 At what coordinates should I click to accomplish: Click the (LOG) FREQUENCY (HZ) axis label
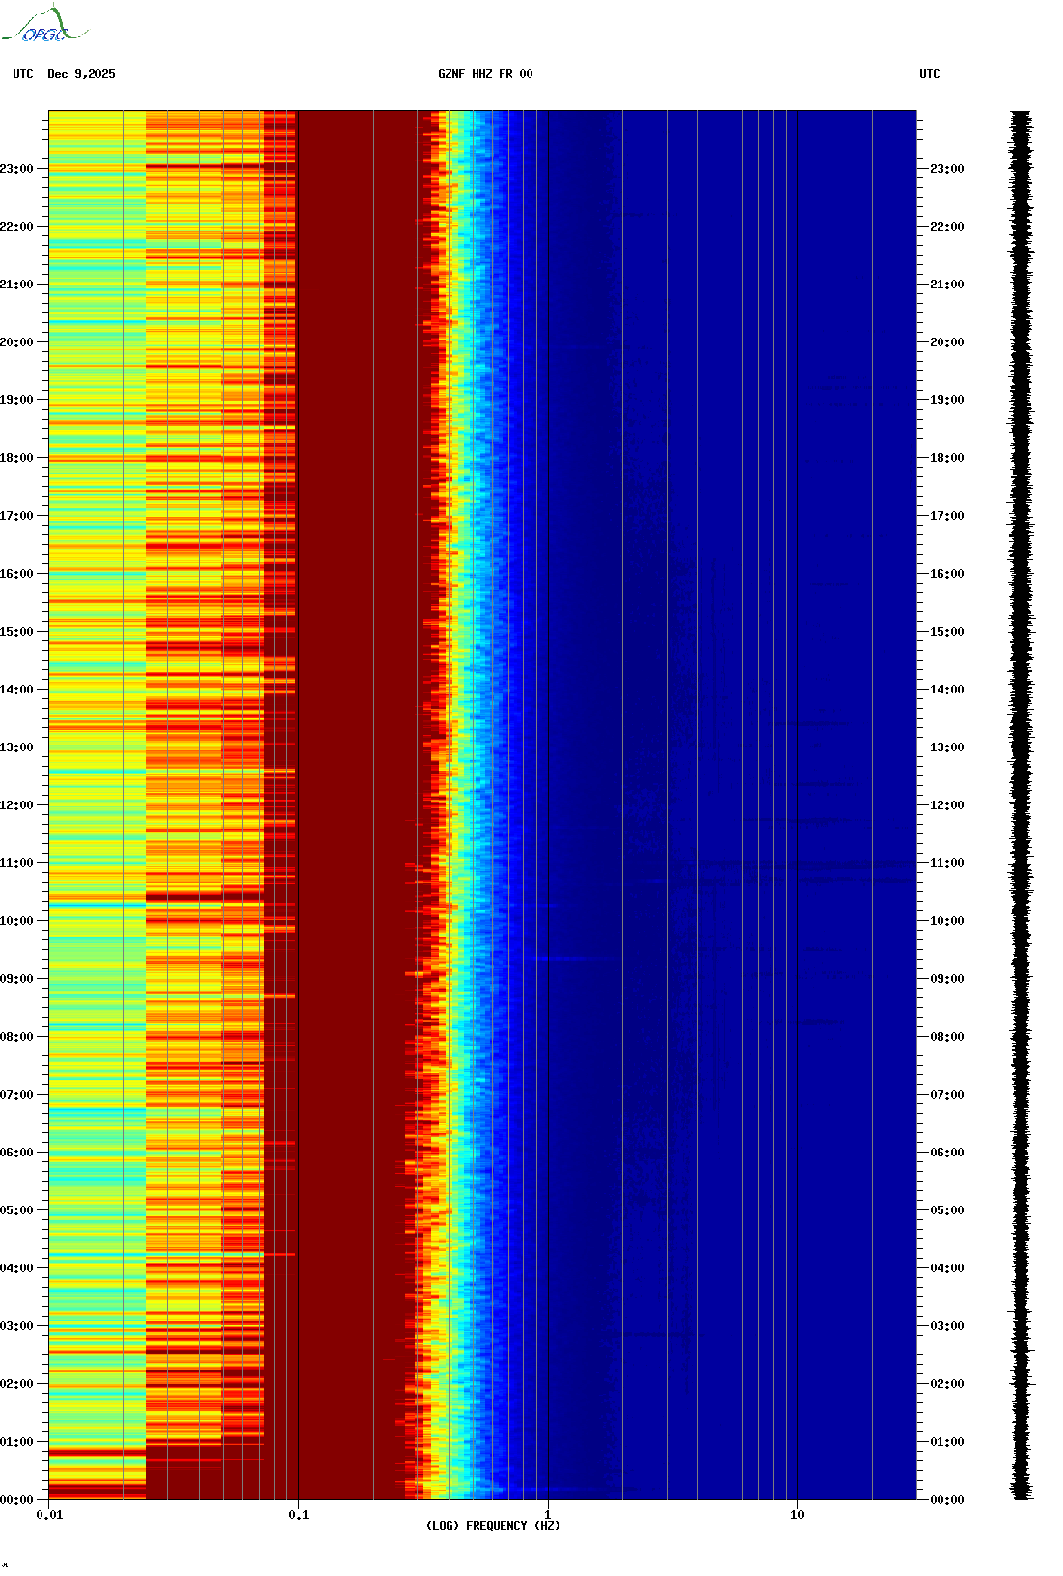pos(493,1525)
